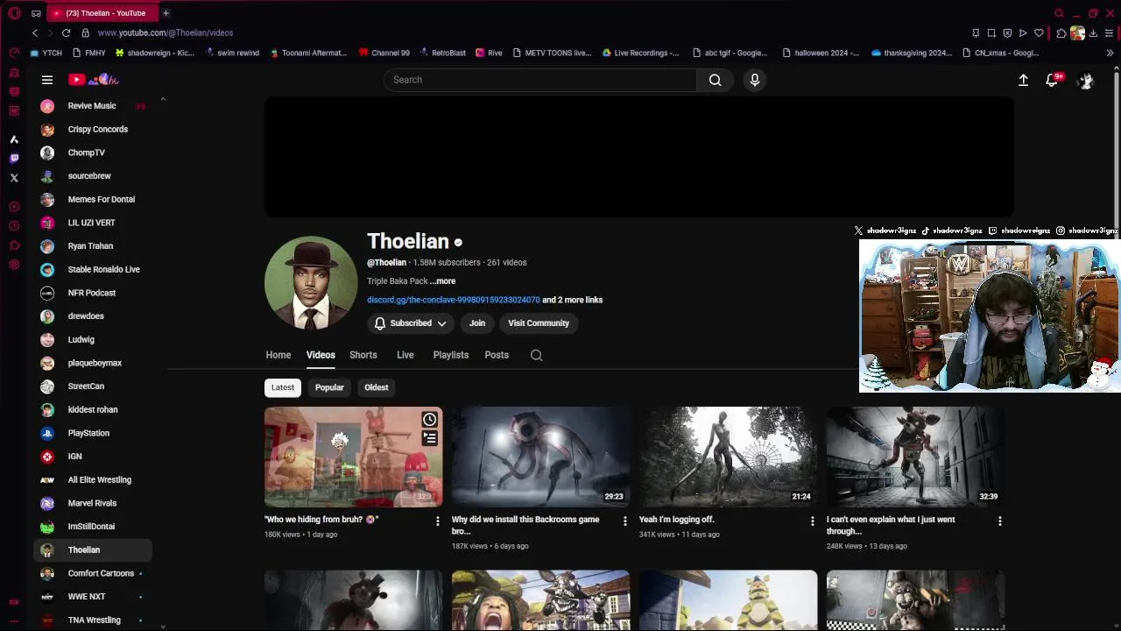Viewport: 1121px width, 631px height.
Task: Open the discord.gg channel link
Action: click(454, 300)
